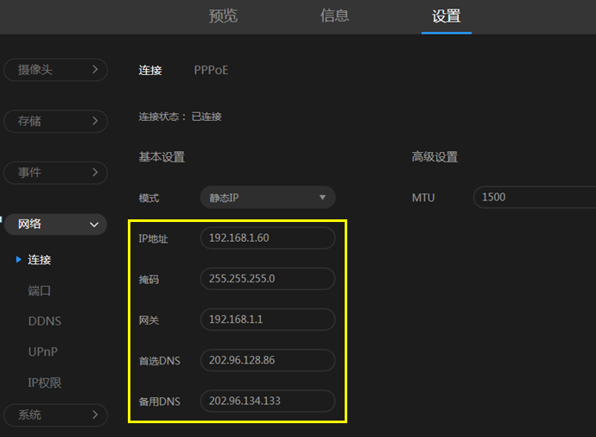596x437 pixels.
Task: Collapse the 网络 sidebar section
Action: click(55, 225)
